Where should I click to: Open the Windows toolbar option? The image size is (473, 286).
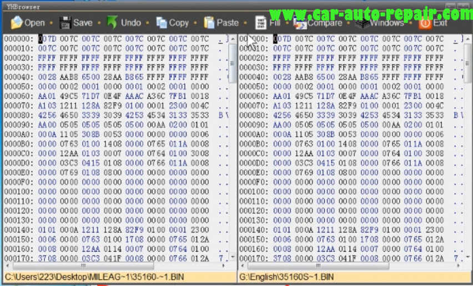tap(380, 23)
